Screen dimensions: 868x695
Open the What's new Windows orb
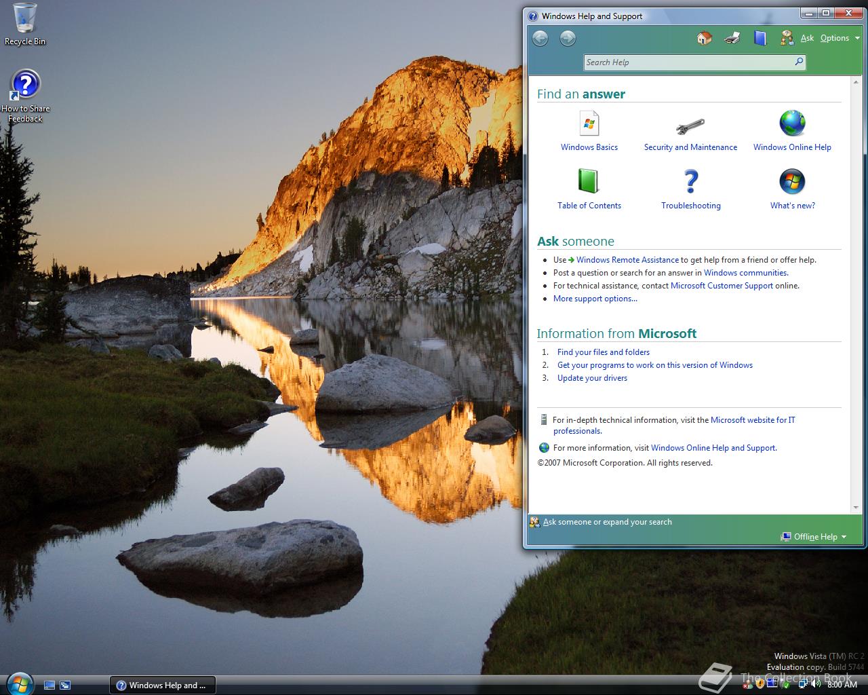coord(792,181)
